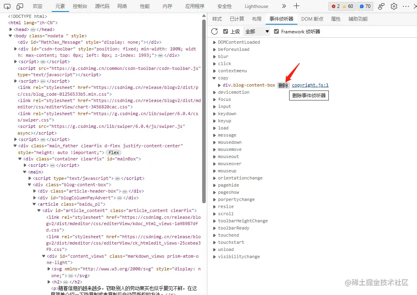Viewport: 417px width, 295px height.
Task: Expand the DOMContentLoaded event group
Action: click(x=214, y=42)
